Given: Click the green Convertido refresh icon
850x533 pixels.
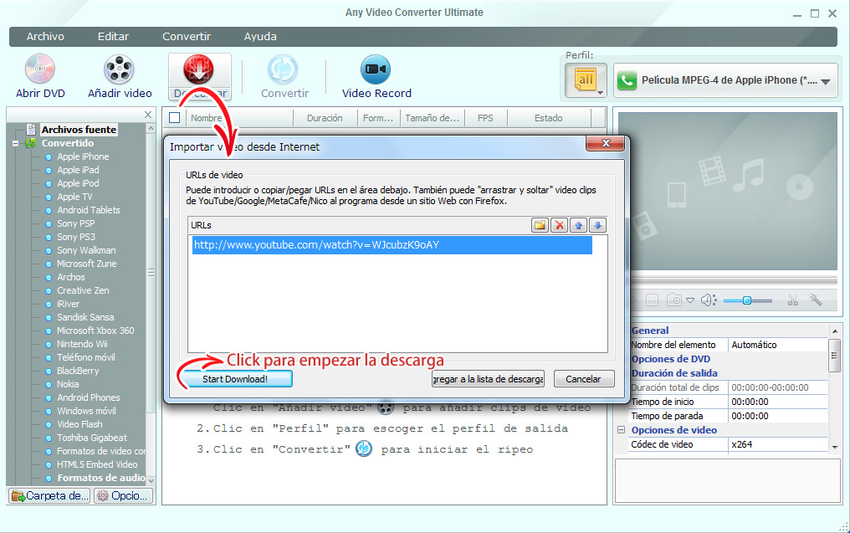Looking at the screenshot, I should pos(31,143).
